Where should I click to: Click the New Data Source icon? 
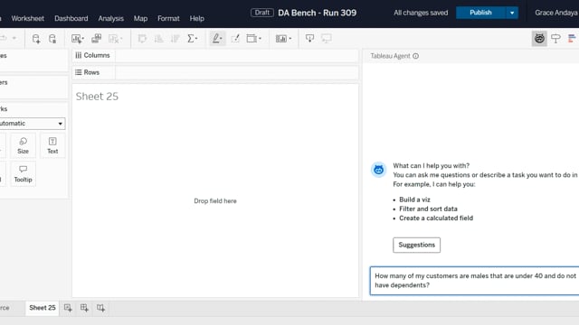click(x=36, y=38)
